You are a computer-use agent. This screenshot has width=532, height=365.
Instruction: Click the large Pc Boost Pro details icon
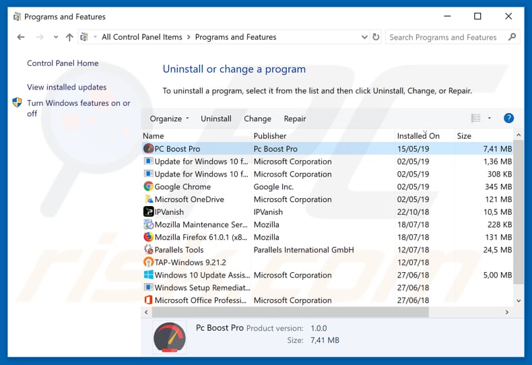tap(170, 337)
